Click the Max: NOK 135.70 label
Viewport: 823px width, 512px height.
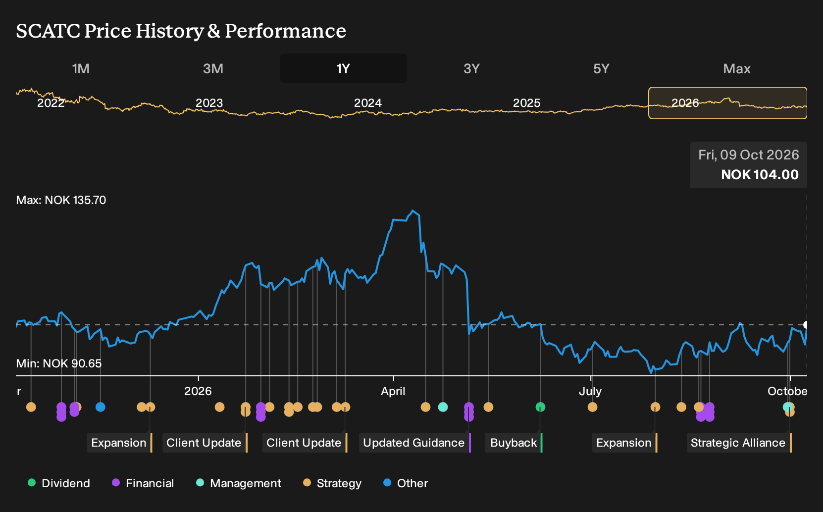(61, 200)
